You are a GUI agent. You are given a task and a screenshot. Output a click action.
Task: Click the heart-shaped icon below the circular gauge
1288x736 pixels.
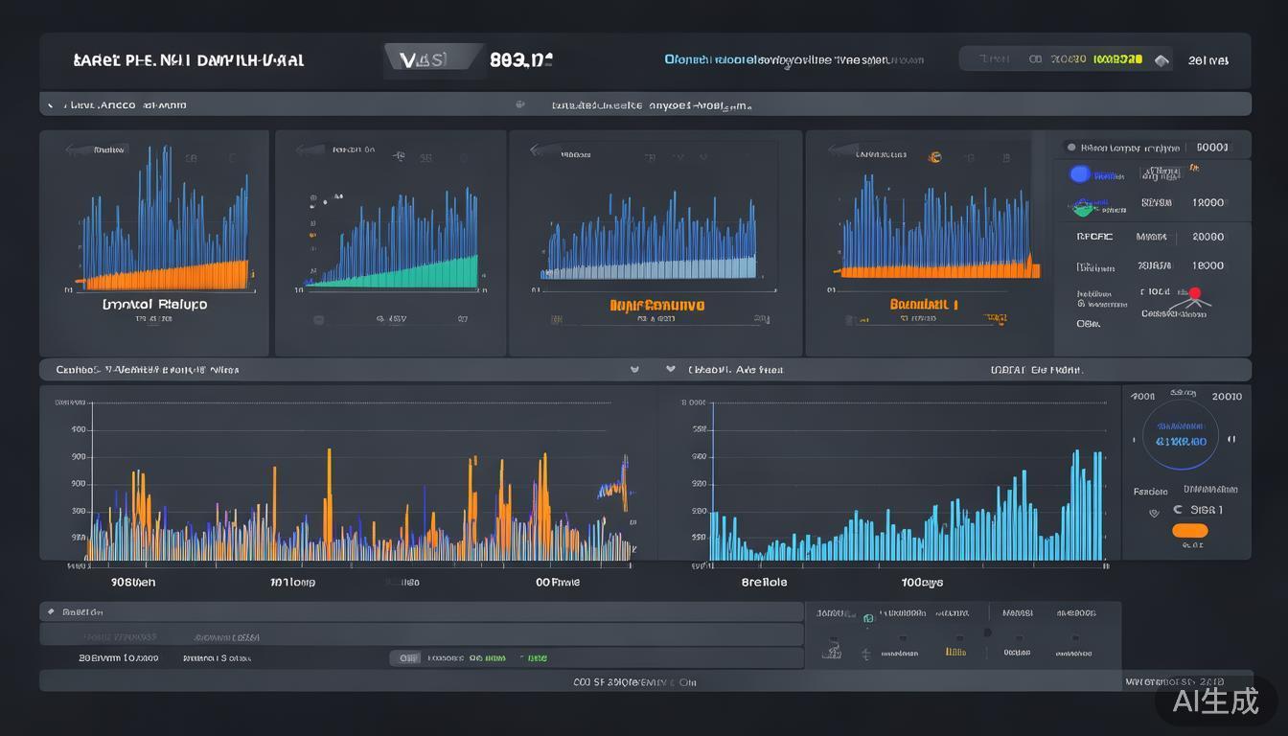click(1154, 513)
